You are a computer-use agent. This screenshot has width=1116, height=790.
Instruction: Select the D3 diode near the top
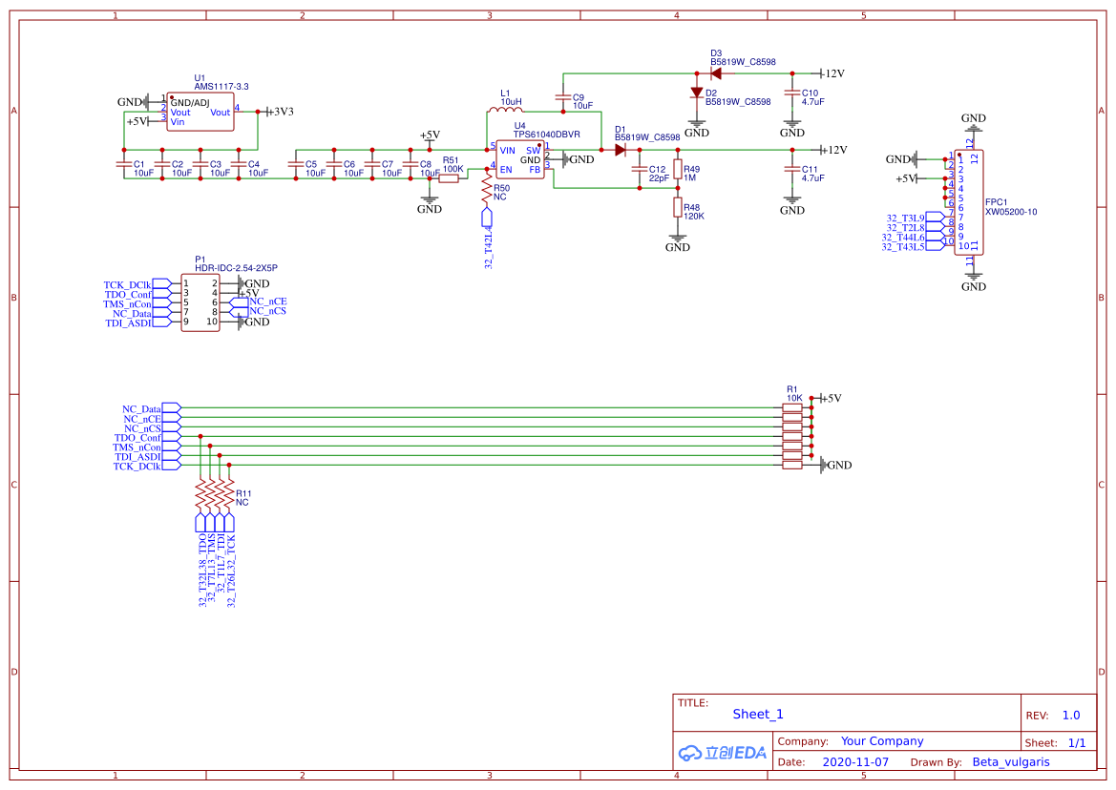[x=715, y=73]
